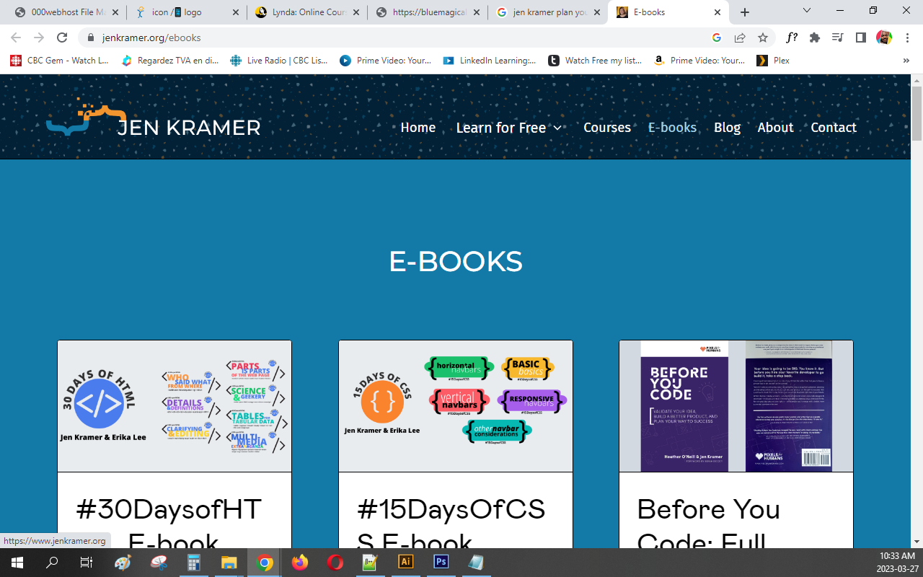This screenshot has height=577, width=923.
Task: Open the Blog page link
Action: (x=727, y=128)
